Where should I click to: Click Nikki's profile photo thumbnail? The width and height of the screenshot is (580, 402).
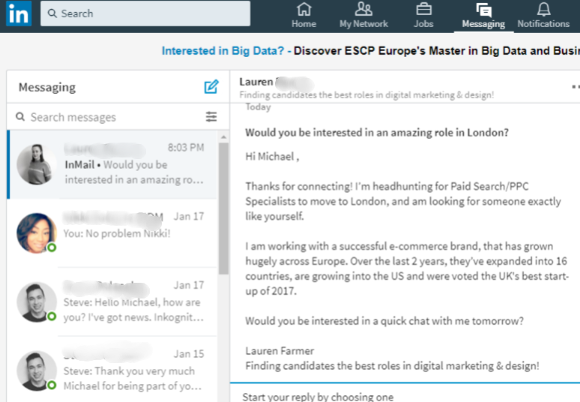click(x=36, y=232)
